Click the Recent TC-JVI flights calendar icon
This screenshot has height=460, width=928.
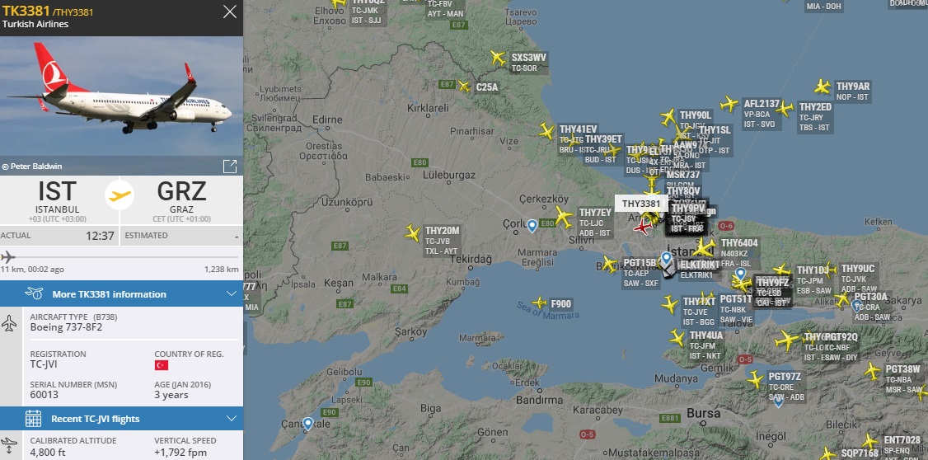tap(34, 419)
